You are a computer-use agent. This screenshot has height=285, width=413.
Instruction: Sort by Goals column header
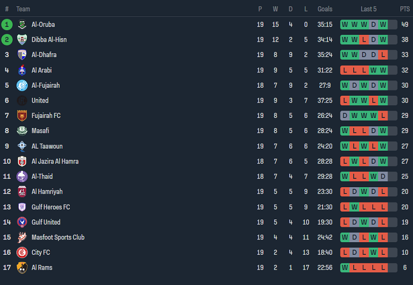coord(325,9)
